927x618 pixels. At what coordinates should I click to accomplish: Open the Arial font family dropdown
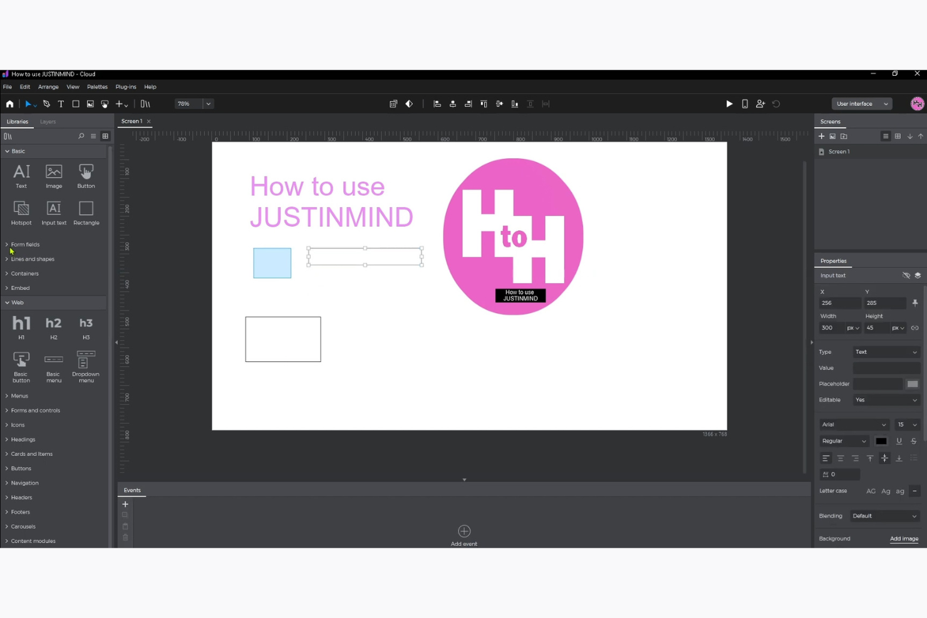coord(854,425)
